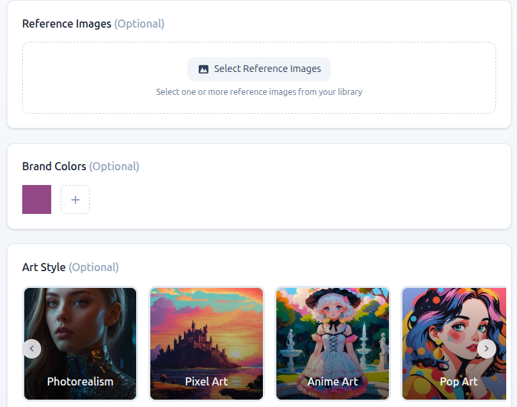This screenshot has width=517, height=407.
Task: Open the purple brand color swatch
Action: click(x=36, y=199)
